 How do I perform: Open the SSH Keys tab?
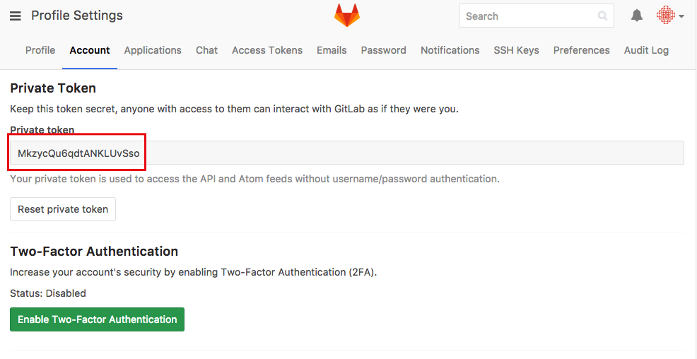(517, 50)
